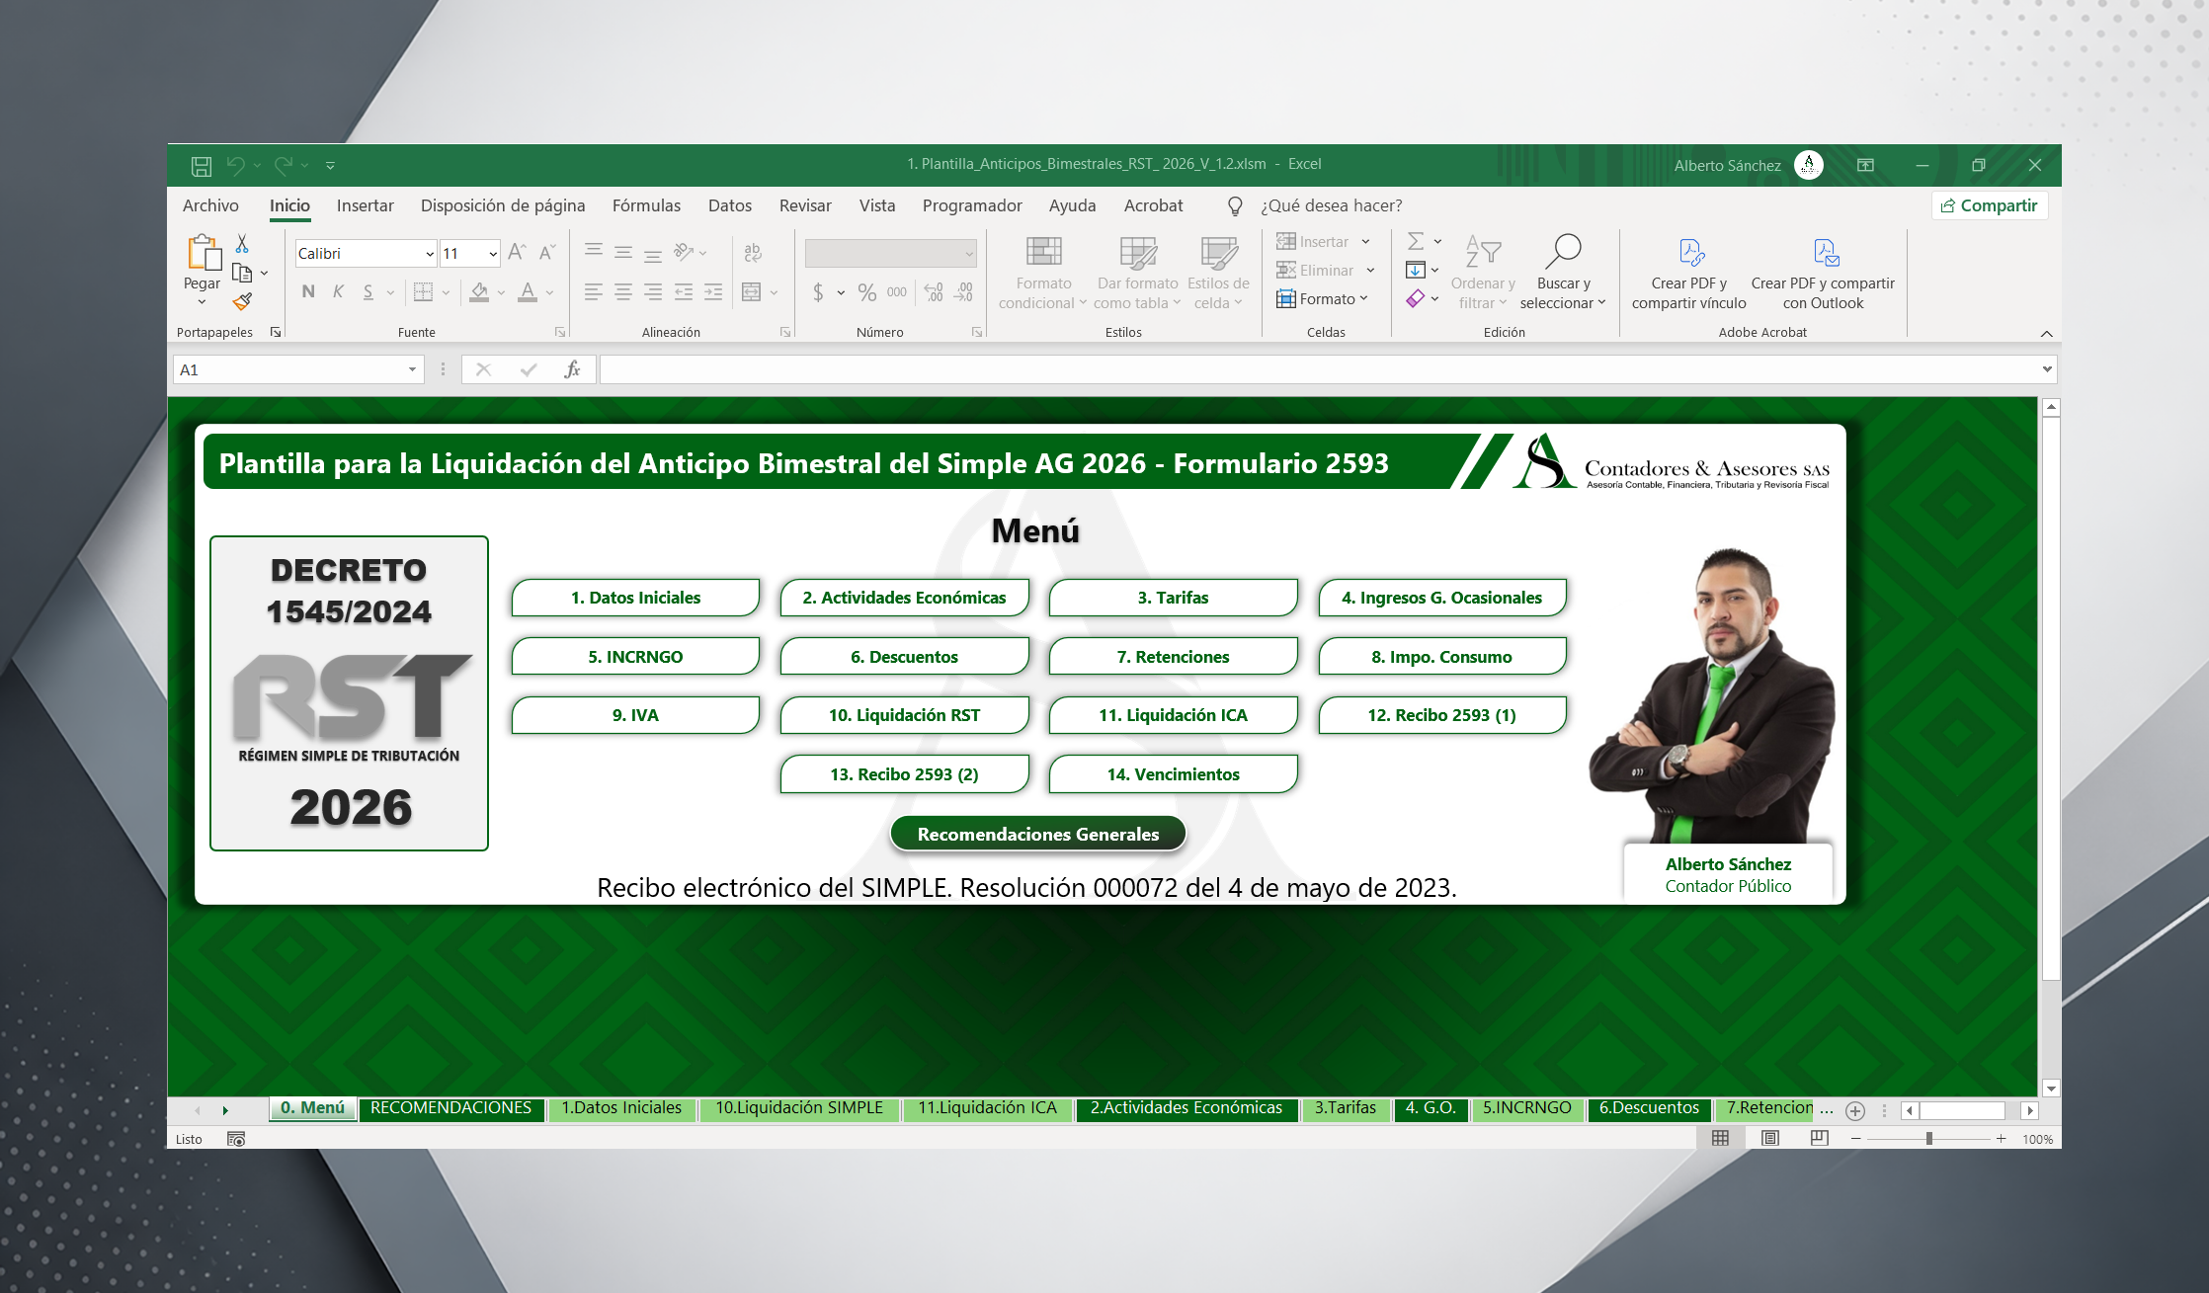Expand the font size dropdown

click(493, 254)
